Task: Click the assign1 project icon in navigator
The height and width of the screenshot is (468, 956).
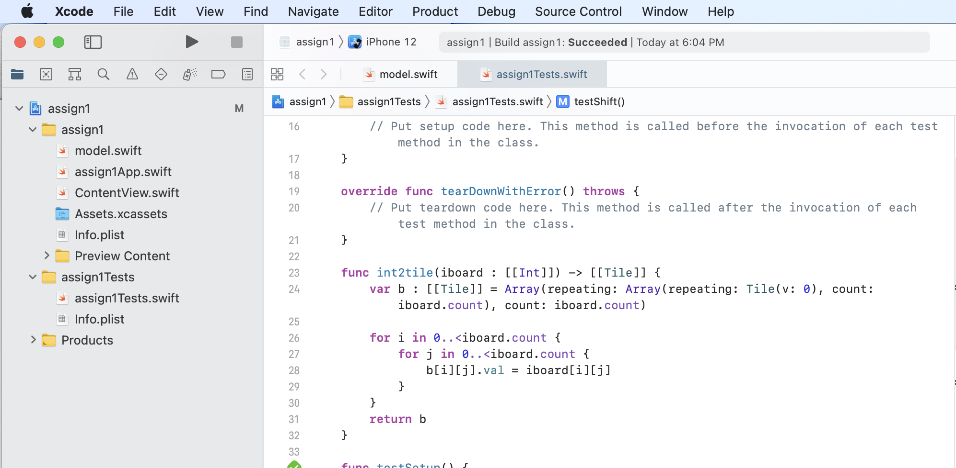Action: 35,109
